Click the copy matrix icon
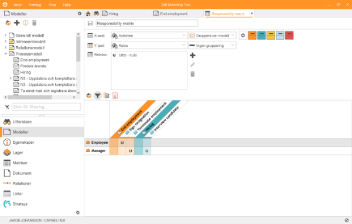Screen dimensions: 352x224 [x=107, y=96]
